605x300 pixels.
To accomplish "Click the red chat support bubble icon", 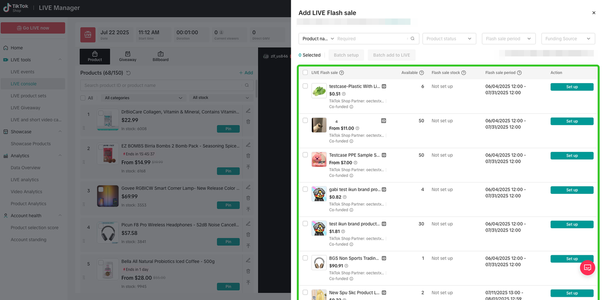I will coord(588,267).
